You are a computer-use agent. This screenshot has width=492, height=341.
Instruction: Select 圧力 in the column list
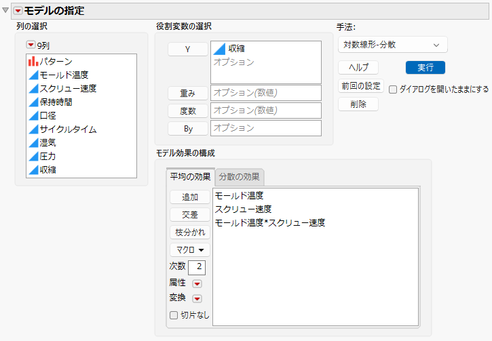48,157
